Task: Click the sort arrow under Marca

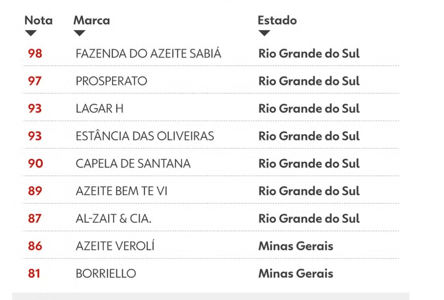Action: tap(79, 33)
